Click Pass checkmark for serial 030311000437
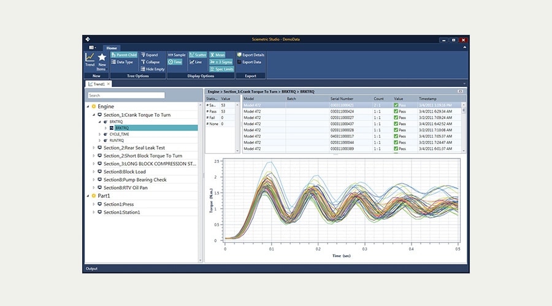Image resolution: width=552 pixels, height=306 pixels. tap(396, 124)
